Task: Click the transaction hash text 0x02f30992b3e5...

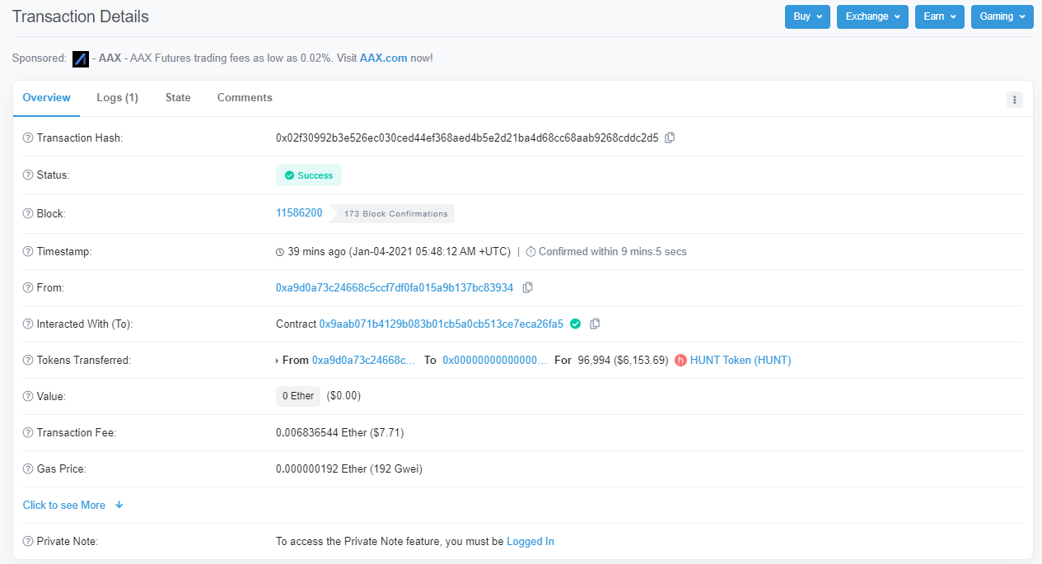Action: tap(467, 138)
